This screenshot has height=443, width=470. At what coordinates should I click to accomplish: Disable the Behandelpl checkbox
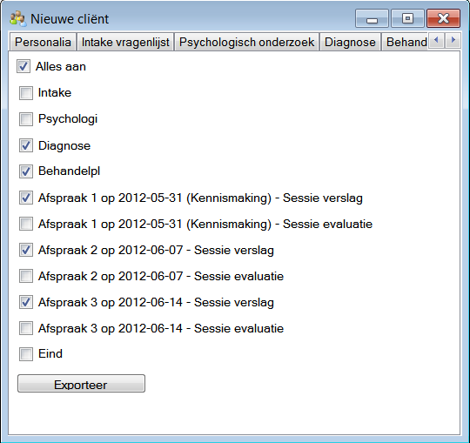coord(26,171)
